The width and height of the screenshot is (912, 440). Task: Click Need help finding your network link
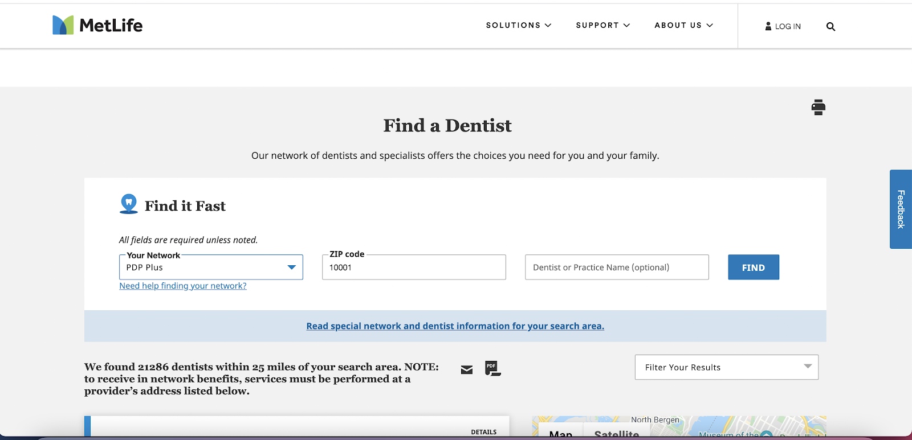[183, 286]
